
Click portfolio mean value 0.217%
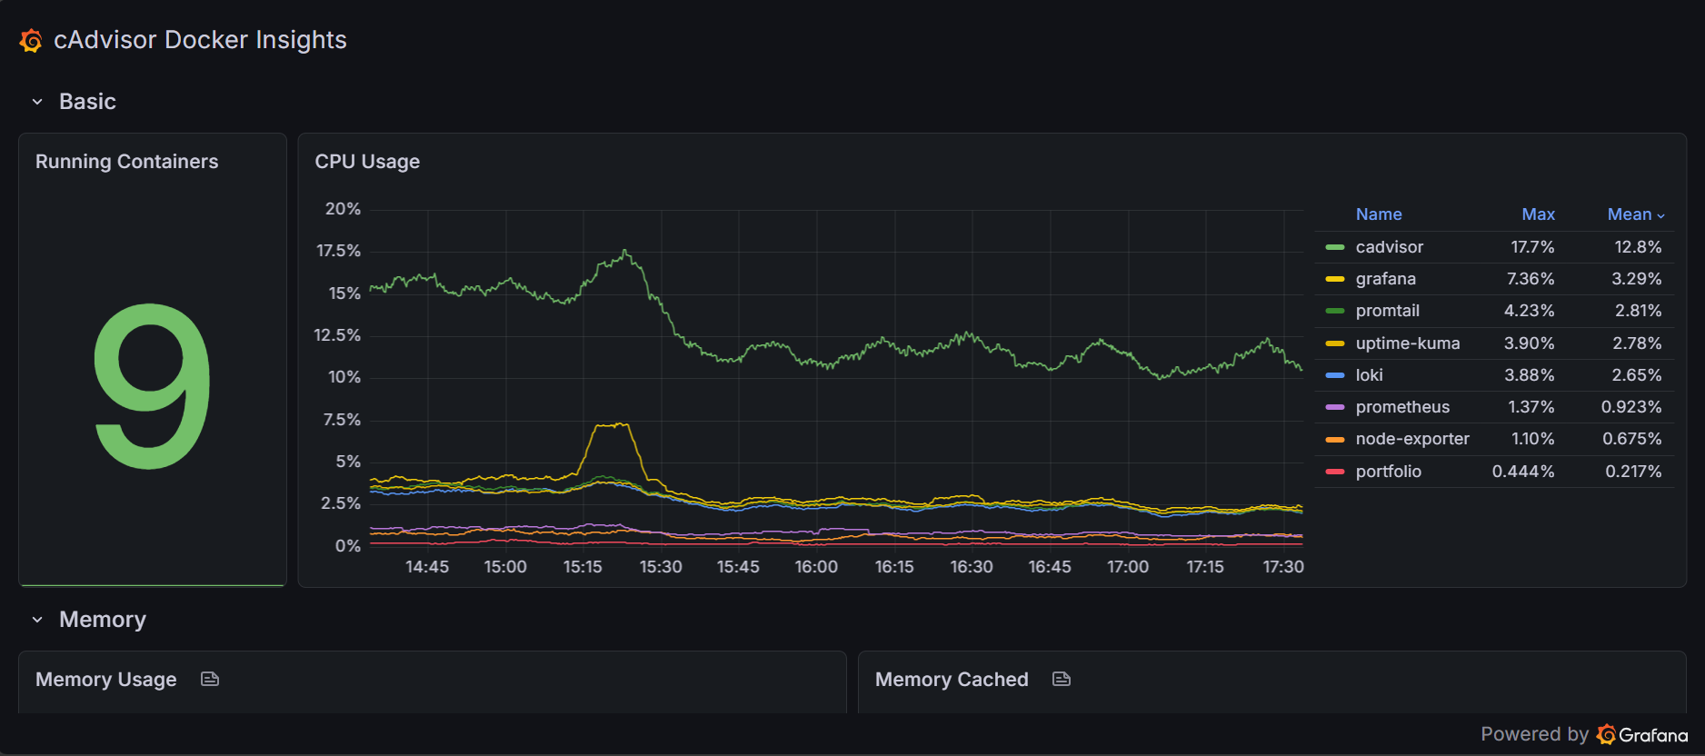tap(1633, 472)
